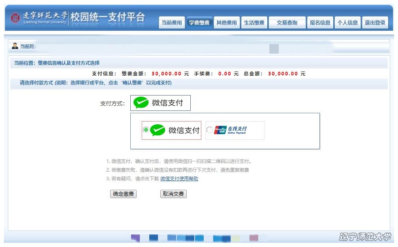
Task: Open the 生活缴费 tab
Action: [x=254, y=23]
